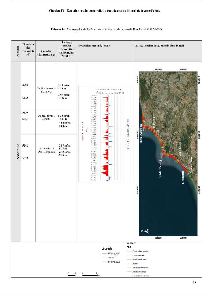Click the 'Sidi Fredj' label on map

[160, 169]
